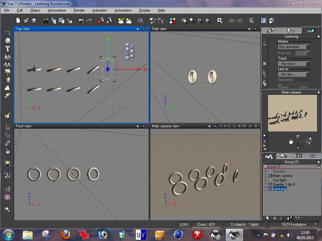Open the Atmosphere menu
Screen dimensions: 322x241
pyautogui.click(x=57, y=10)
